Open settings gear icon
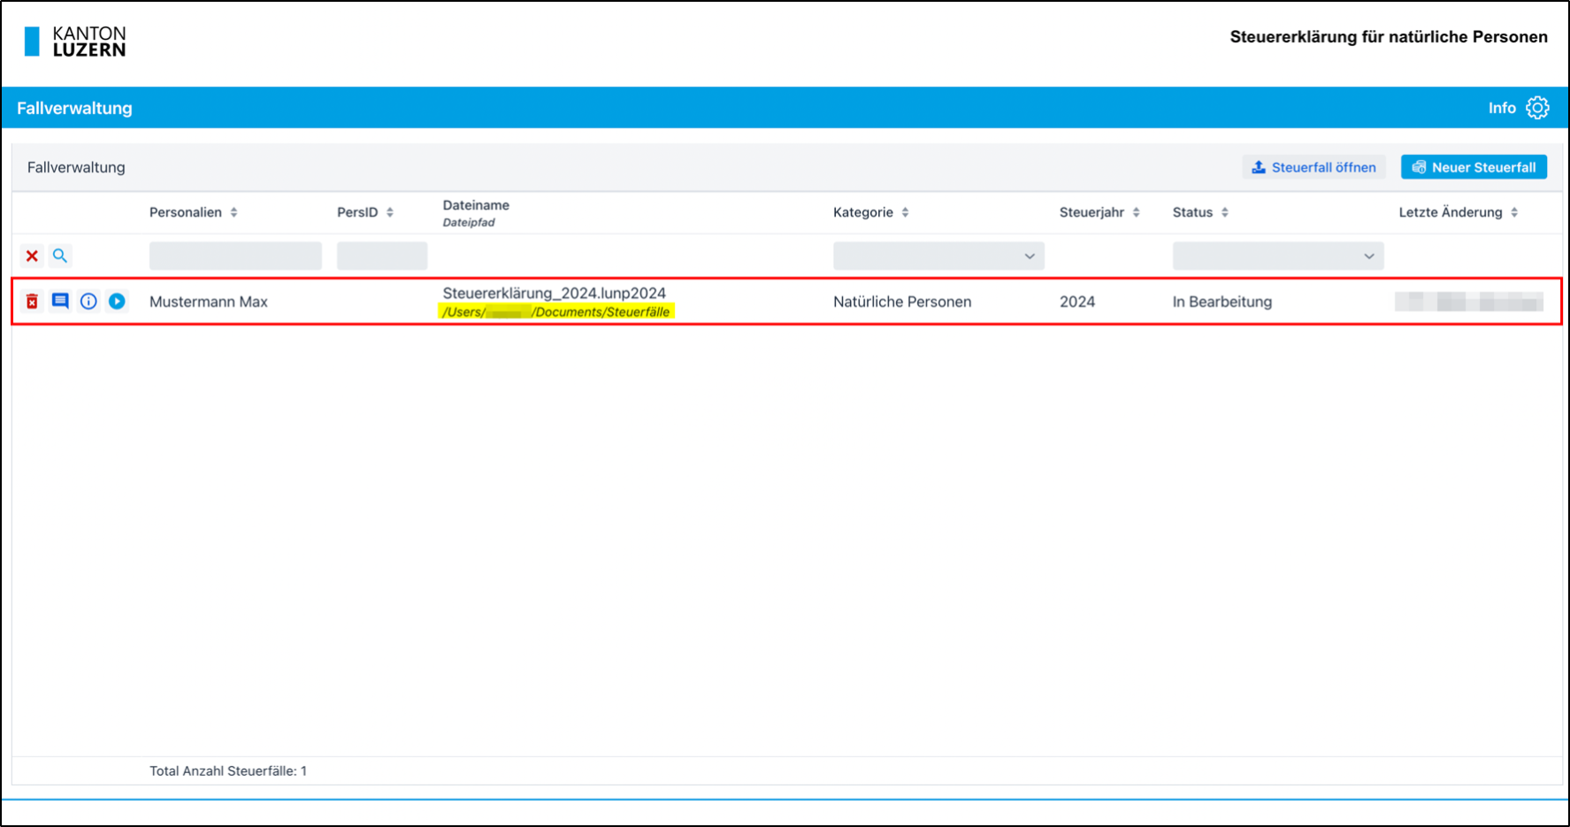 click(x=1537, y=108)
